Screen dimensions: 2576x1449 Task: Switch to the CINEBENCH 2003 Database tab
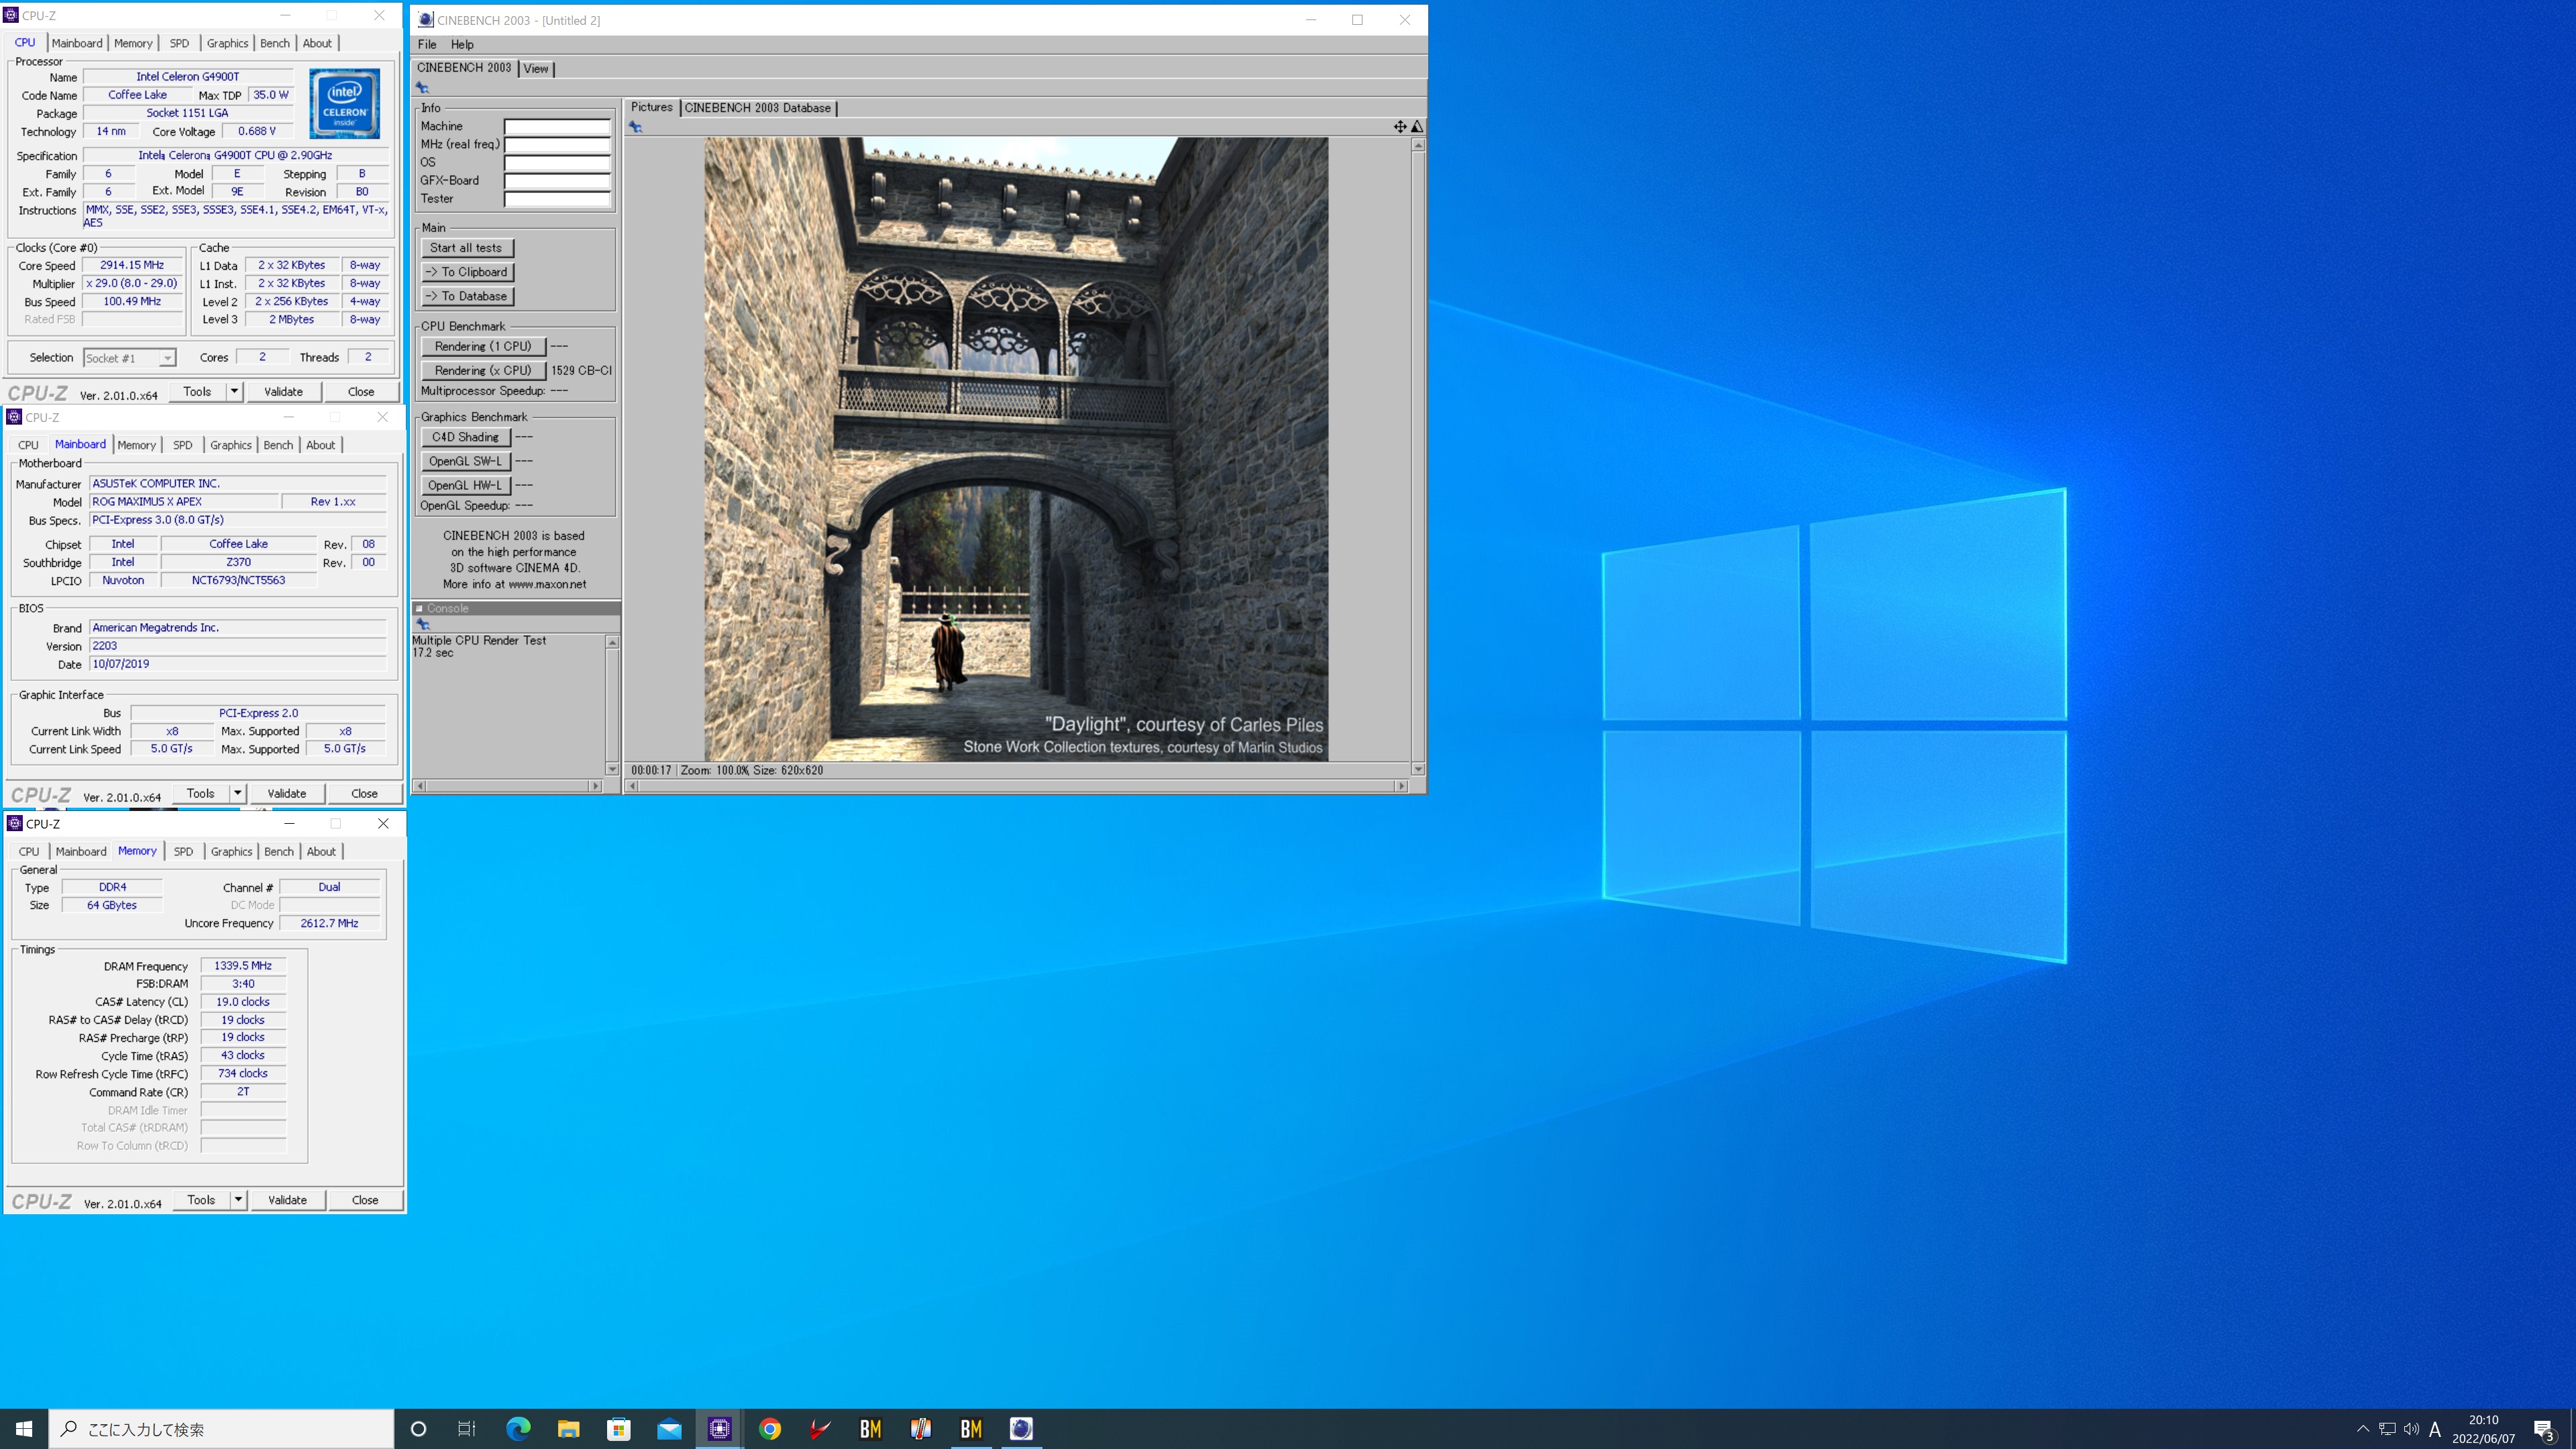click(757, 108)
